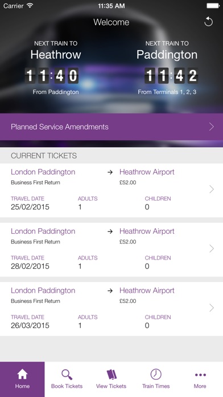Expand Planned Service Amendments chevron
This screenshot has width=223, height=397.
point(212,127)
